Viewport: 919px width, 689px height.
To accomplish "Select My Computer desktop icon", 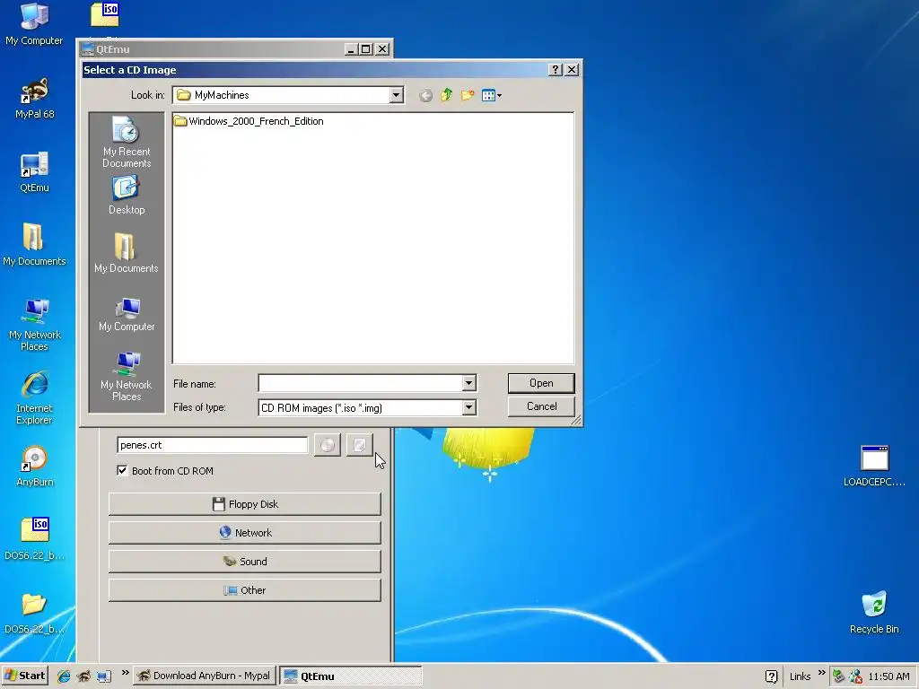I will click(34, 23).
